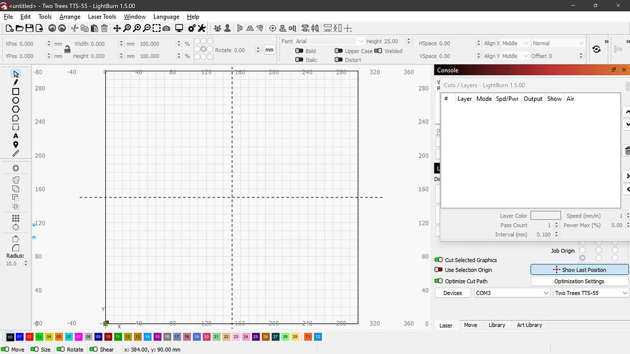Open the COM3 port selector
This screenshot has height=354, width=630.
tap(511, 293)
